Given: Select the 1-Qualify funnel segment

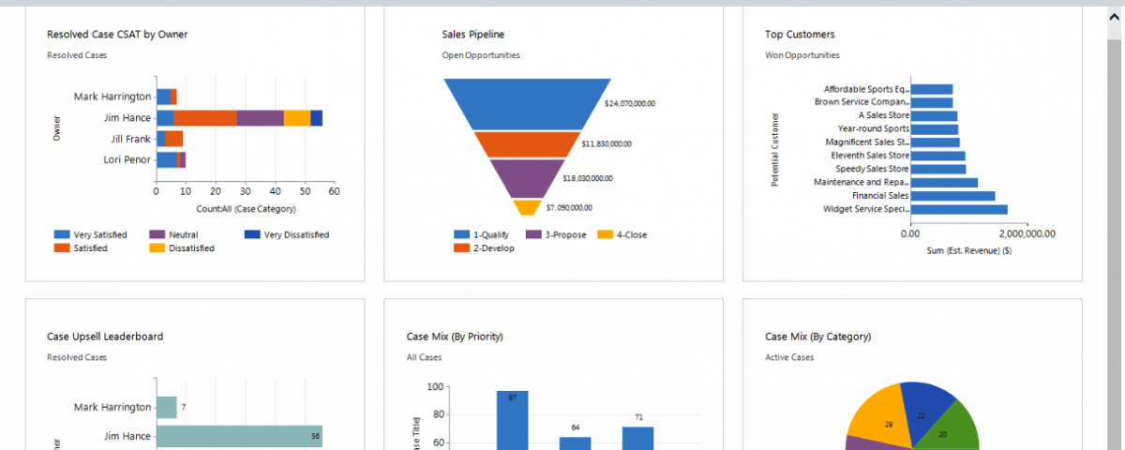Looking at the screenshot, I should tap(528, 103).
